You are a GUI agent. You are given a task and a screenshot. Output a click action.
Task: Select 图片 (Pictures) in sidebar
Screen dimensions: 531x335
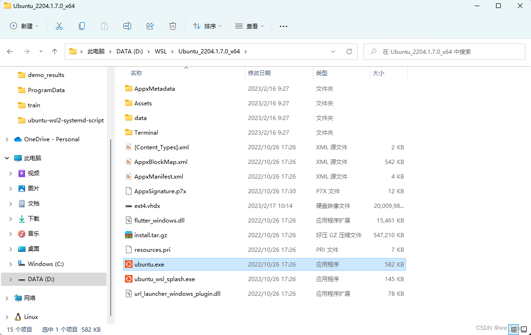point(34,188)
